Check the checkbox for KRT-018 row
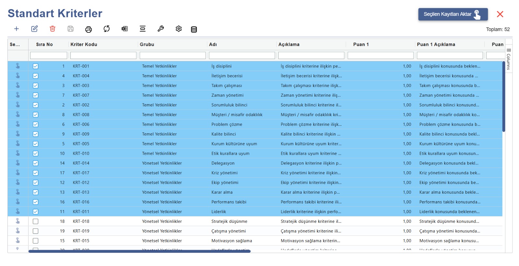The height and width of the screenshot is (266, 519). coord(36,221)
